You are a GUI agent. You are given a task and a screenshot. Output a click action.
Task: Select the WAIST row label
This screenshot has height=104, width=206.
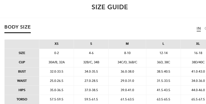(x=22, y=81)
